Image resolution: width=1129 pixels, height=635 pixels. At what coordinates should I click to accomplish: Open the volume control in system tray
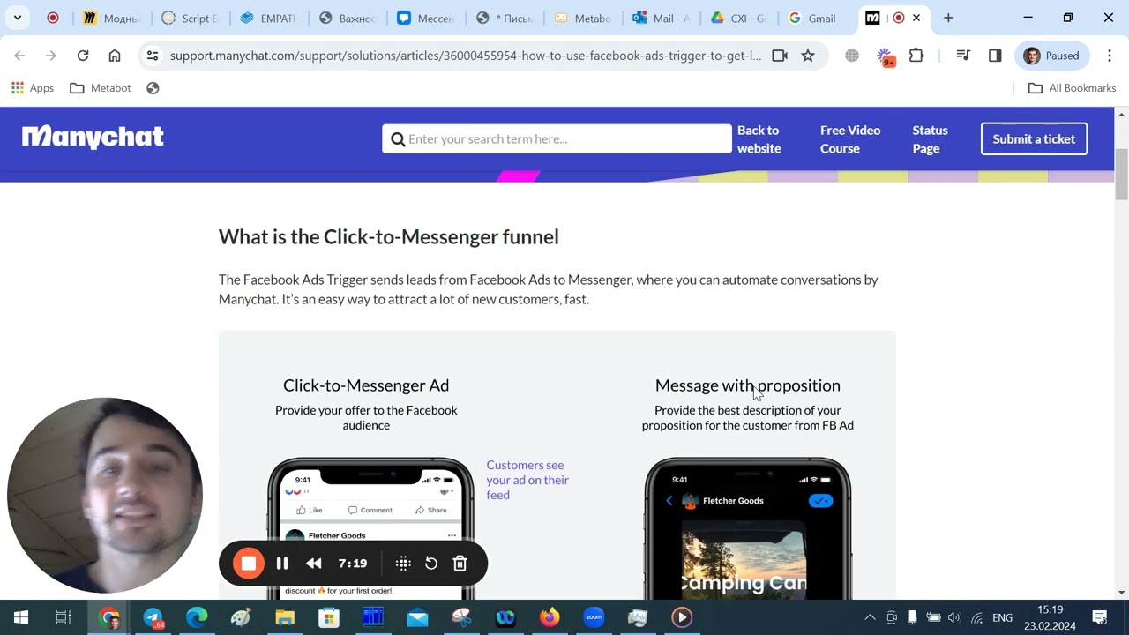click(x=955, y=617)
